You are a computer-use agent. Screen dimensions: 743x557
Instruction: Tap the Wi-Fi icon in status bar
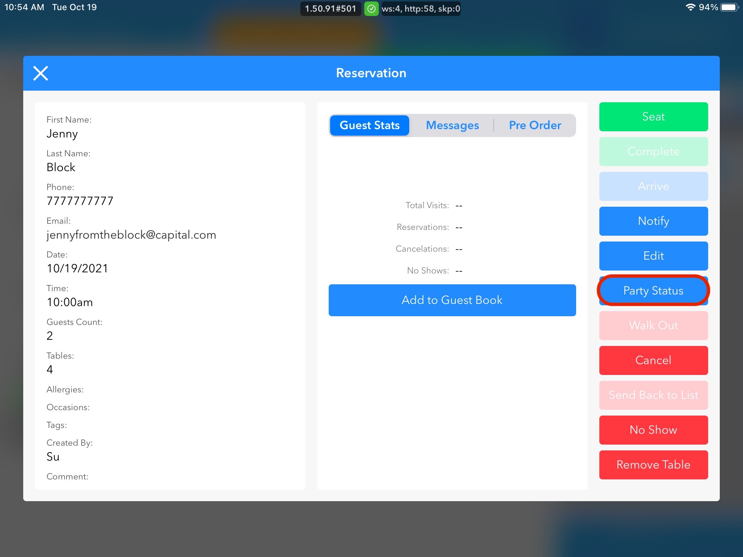690,7
